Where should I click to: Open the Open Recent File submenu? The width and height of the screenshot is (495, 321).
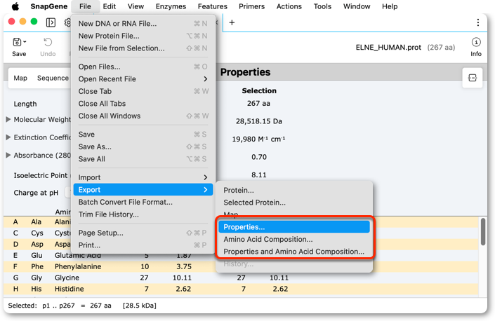pos(143,79)
